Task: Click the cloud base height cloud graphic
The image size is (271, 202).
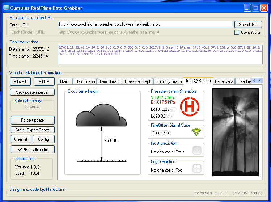Action: click(x=101, y=116)
